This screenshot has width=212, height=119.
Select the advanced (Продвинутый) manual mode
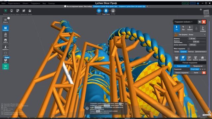[x=198, y=66]
